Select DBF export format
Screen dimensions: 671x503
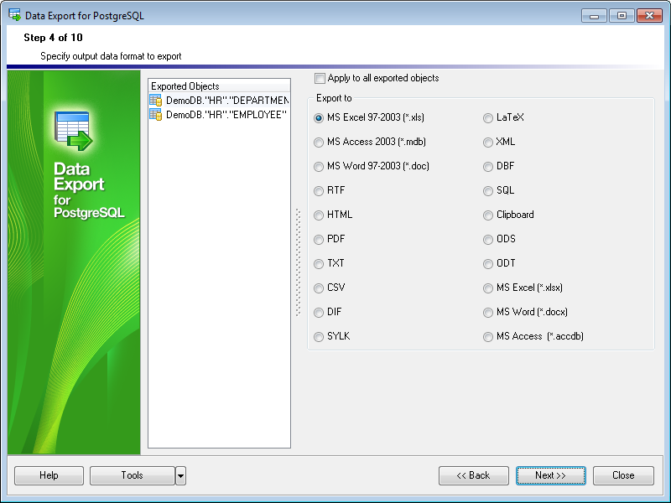[x=488, y=167]
